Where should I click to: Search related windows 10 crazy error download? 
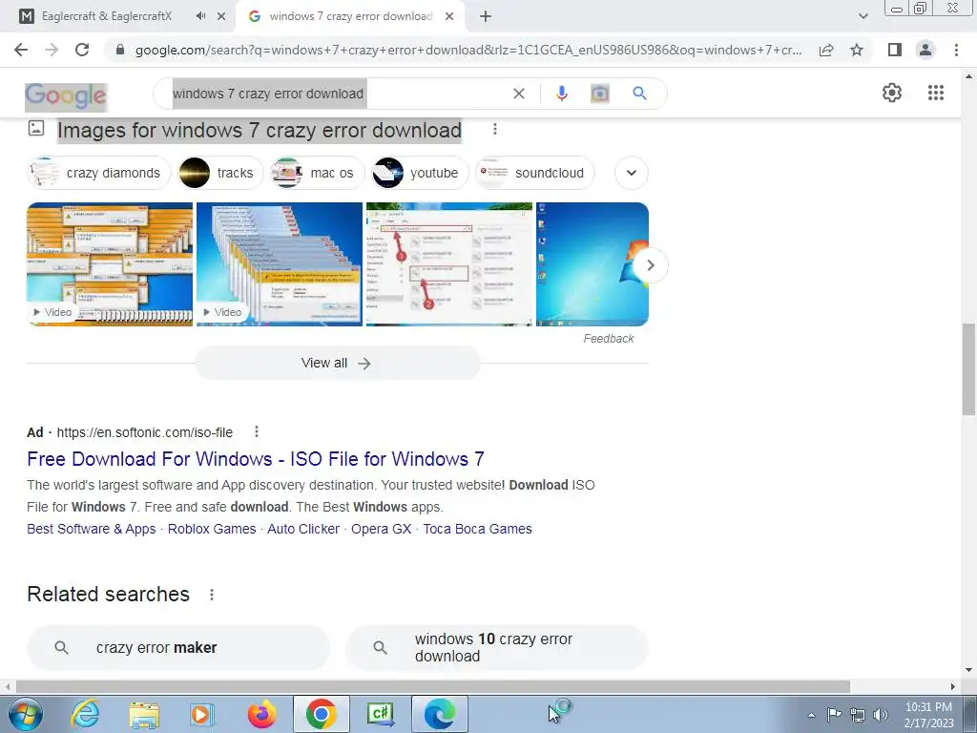[x=496, y=648]
